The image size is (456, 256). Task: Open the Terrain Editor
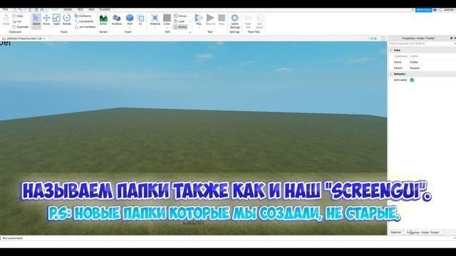[x=103, y=20]
